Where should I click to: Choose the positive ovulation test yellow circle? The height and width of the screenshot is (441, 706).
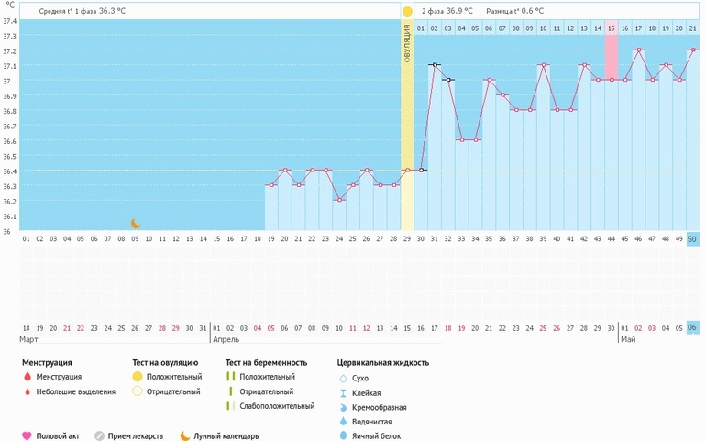(138, 377)
